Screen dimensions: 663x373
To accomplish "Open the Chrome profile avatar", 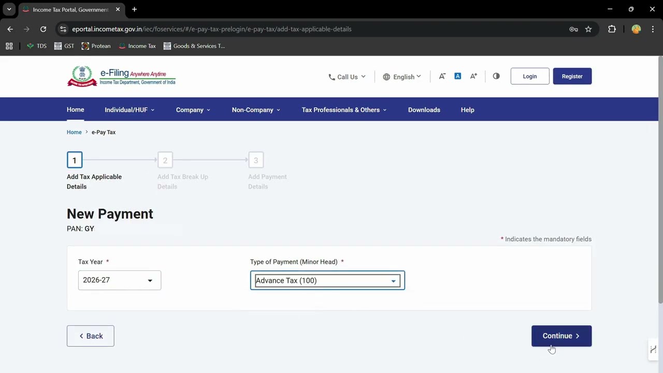I will click(x=636, y=29).
